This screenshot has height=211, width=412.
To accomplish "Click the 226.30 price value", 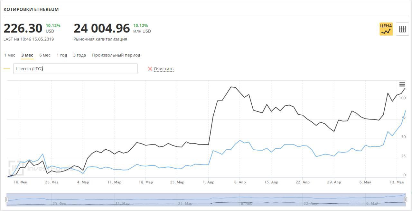I will pyautogui.click(x=23, y=29).
